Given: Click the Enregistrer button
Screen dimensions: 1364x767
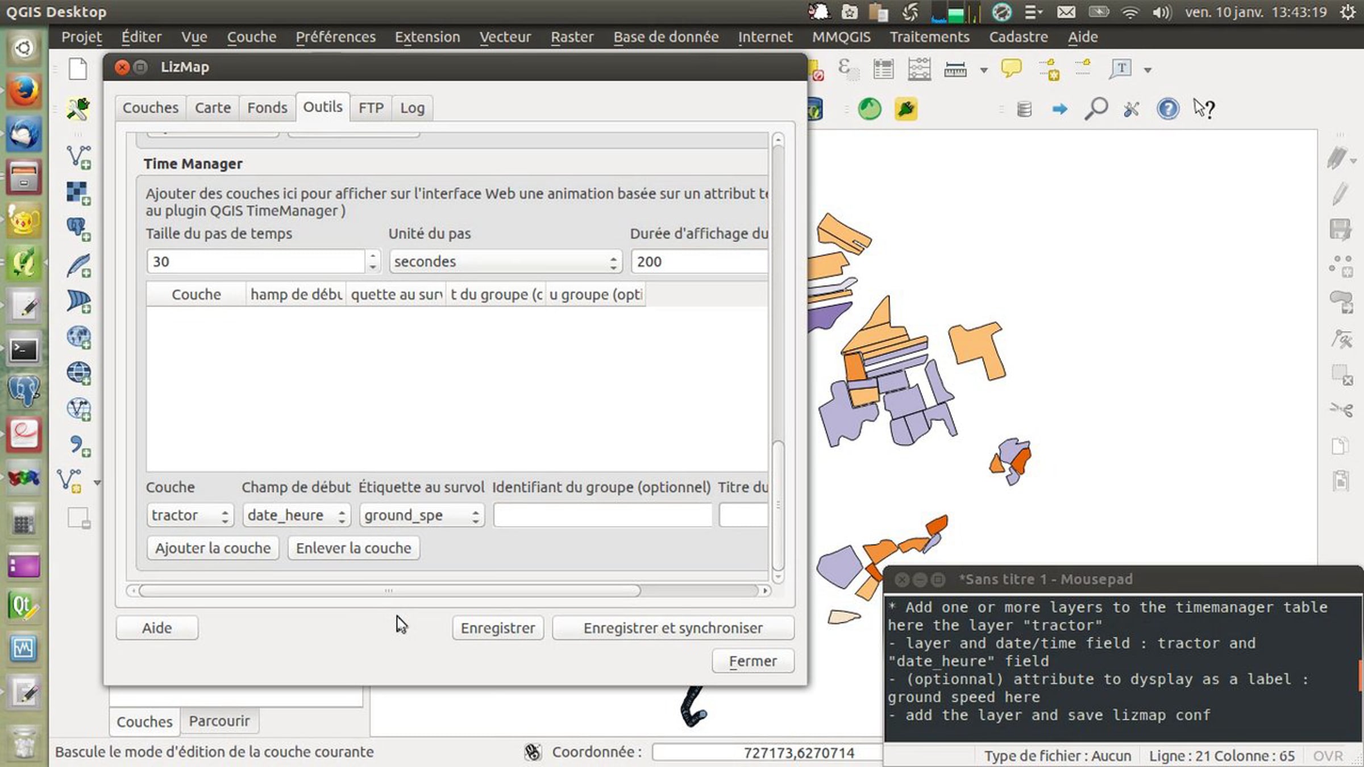Looking at the screenshot, I should coord(498,628).
